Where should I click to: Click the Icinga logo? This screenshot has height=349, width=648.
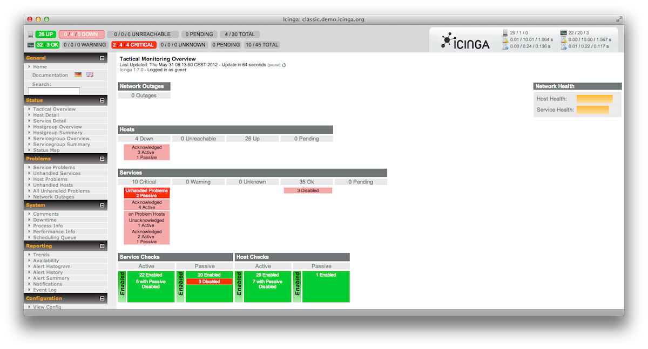[465, 41]
